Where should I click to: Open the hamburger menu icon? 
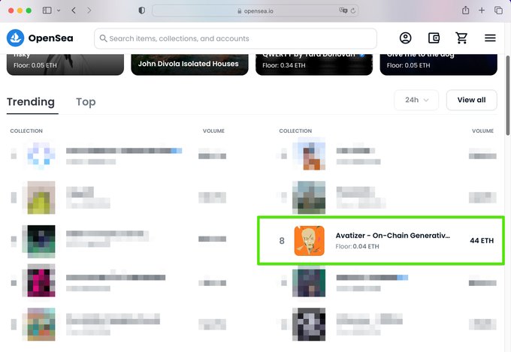click(x=490, y=38)
